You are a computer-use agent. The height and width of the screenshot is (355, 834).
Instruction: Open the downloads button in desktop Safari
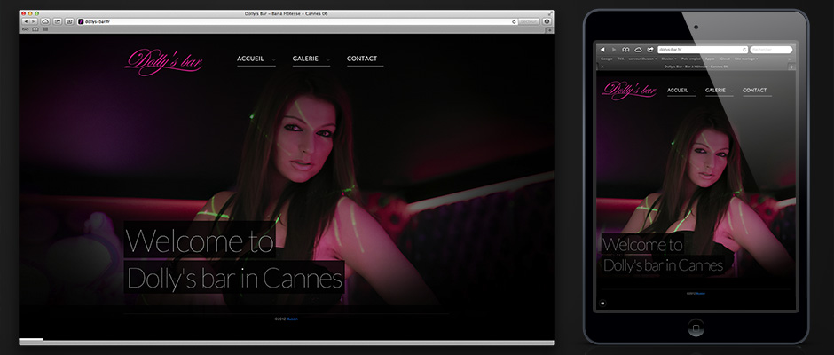click(x=547, y=22)
